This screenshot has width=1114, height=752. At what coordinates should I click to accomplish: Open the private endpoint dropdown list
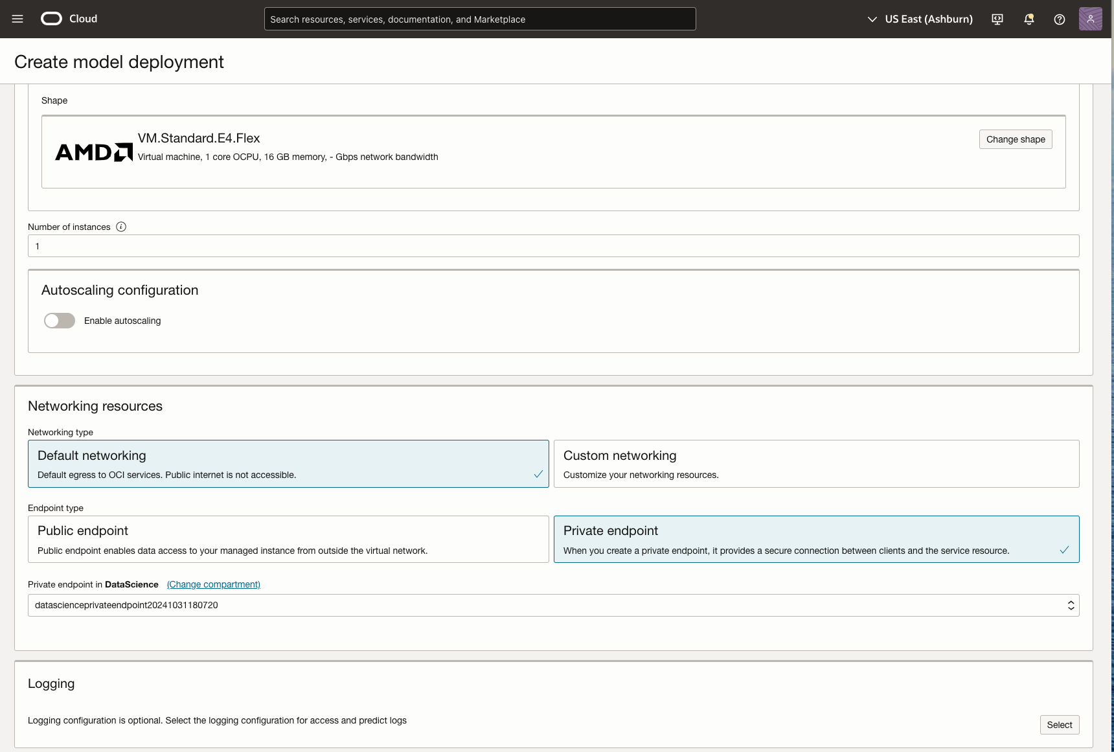[553, 605]
